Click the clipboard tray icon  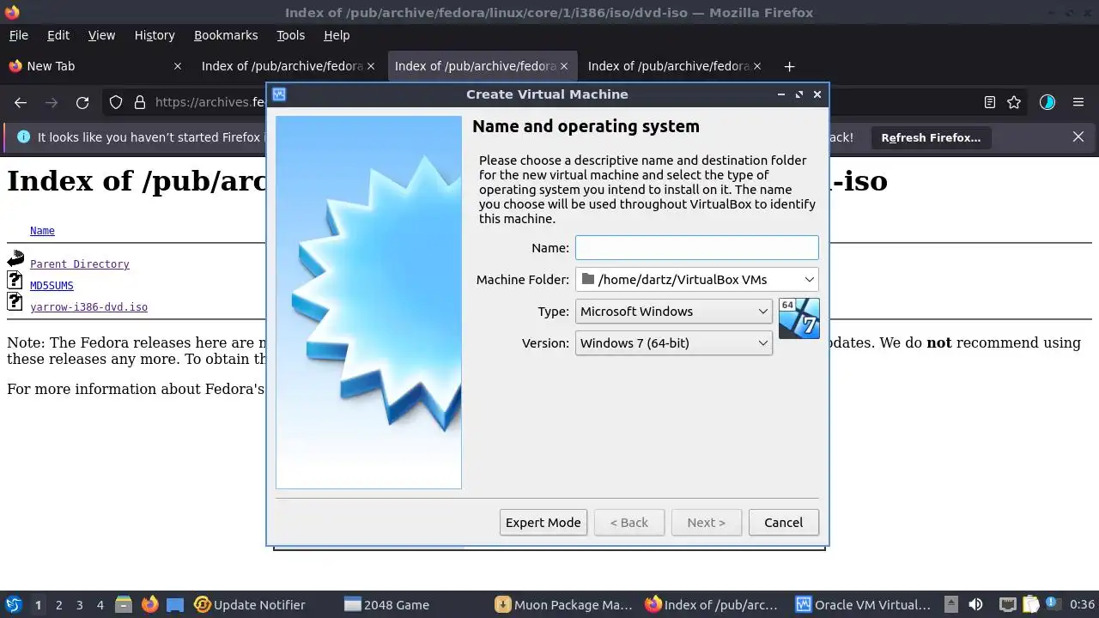coord(1031,605)
